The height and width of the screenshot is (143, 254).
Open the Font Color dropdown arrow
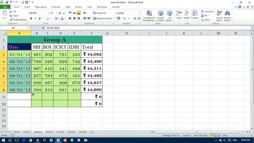[x=65, y=19]
